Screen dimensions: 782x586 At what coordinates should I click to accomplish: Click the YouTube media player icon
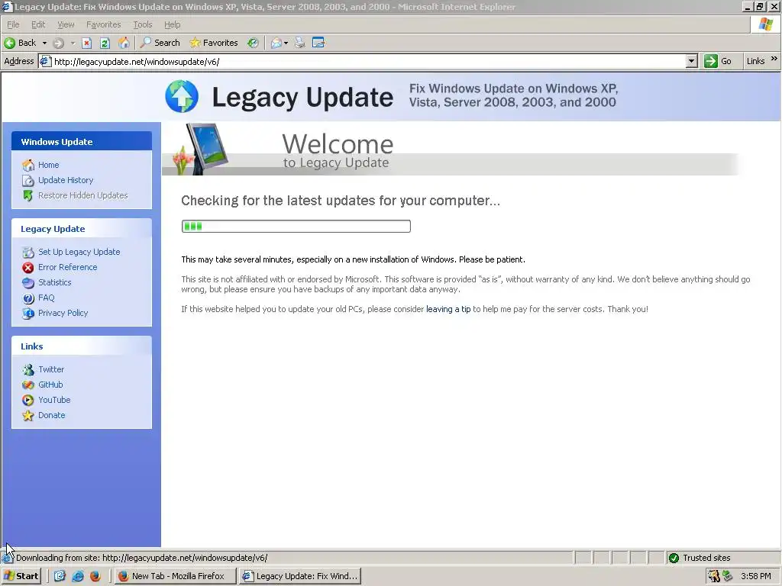(28, 400)
